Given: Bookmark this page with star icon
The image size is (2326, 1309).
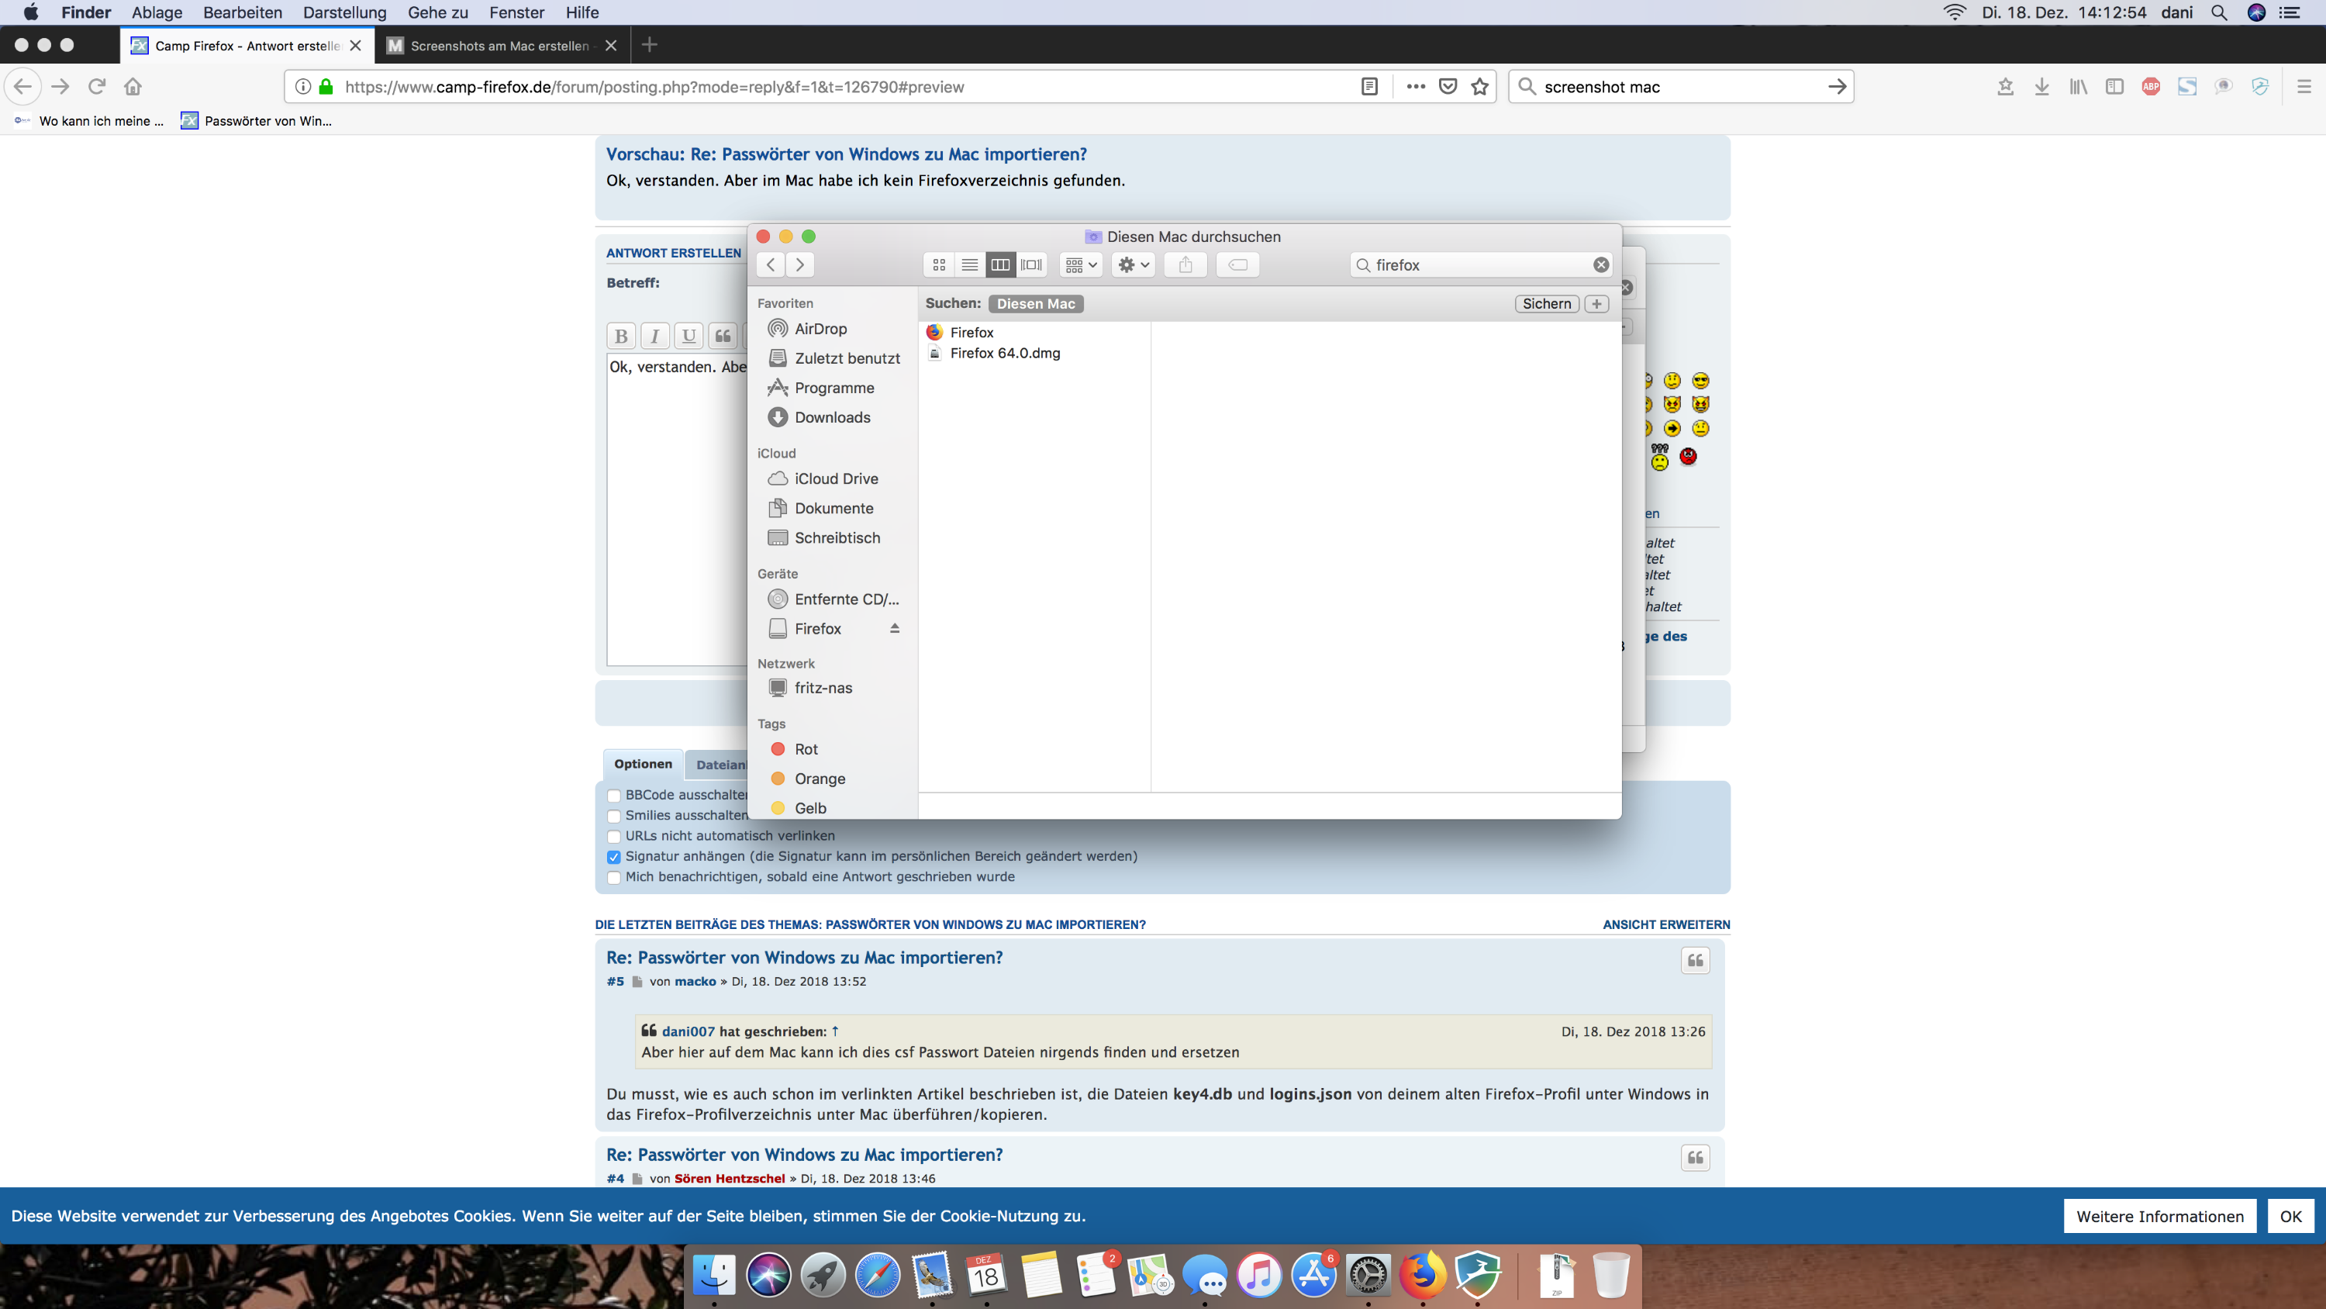Looking at the screenshot, I should tap(1480, 87).
